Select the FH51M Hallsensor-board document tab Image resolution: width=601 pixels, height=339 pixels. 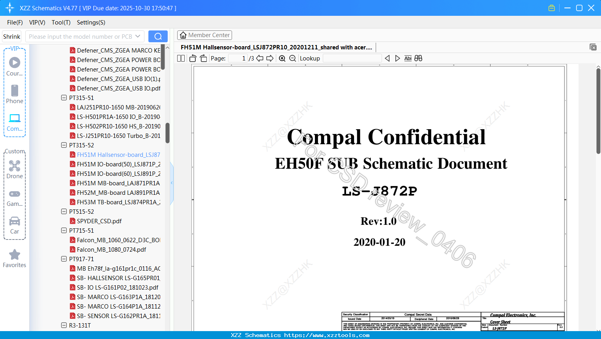[x=276, y=47]
